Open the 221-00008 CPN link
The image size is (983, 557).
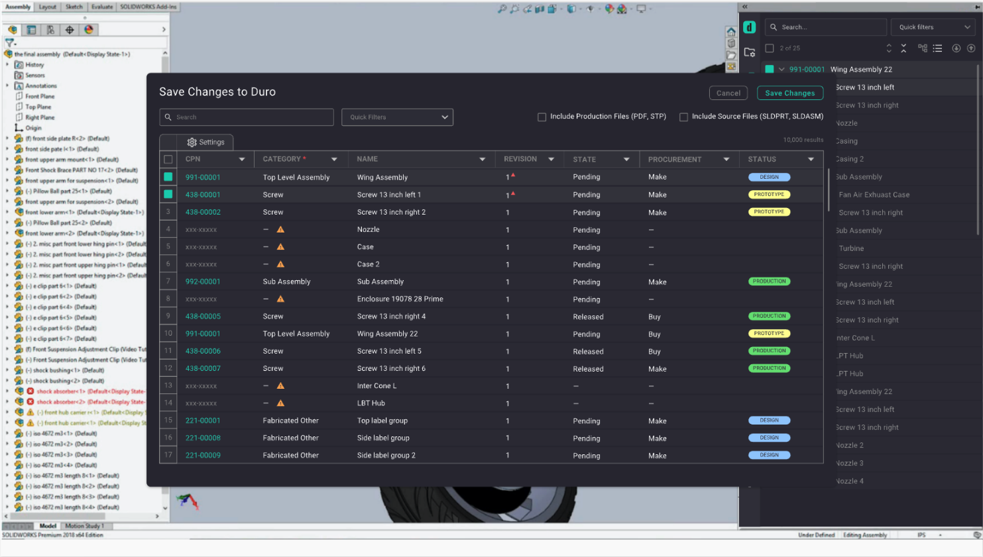[203, 438]
